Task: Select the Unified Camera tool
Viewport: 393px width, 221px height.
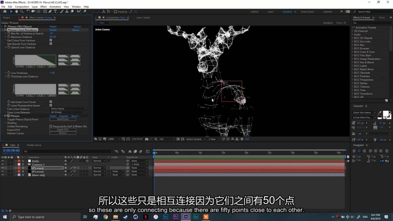Action: click(33, 12)
